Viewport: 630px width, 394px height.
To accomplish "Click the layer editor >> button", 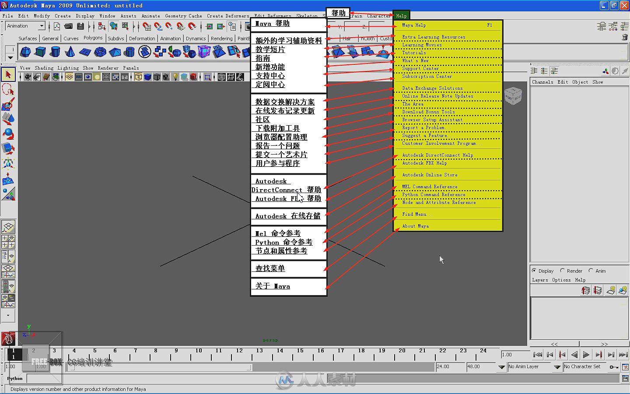I will pos(605,344).
